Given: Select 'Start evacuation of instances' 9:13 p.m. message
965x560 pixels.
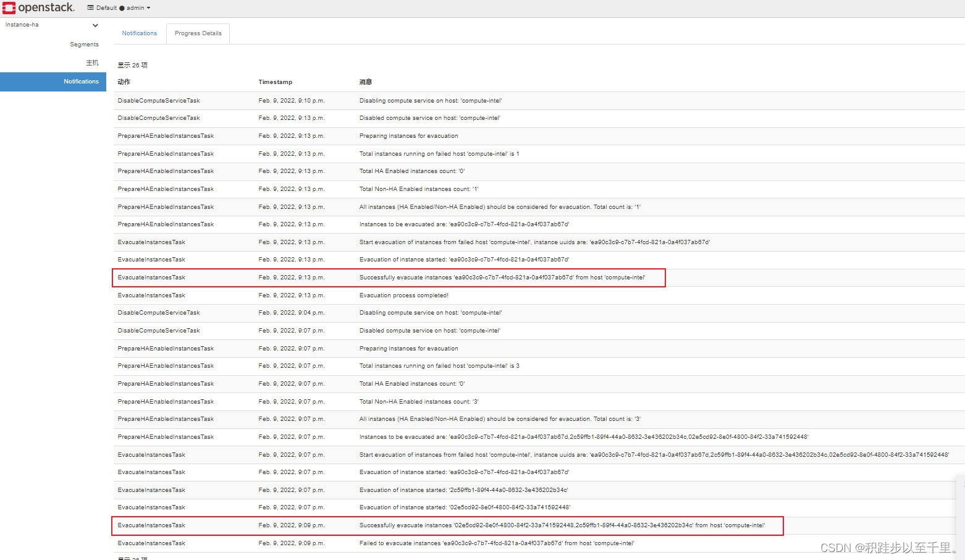Looking at the screenshot, I should click(534, 242).
